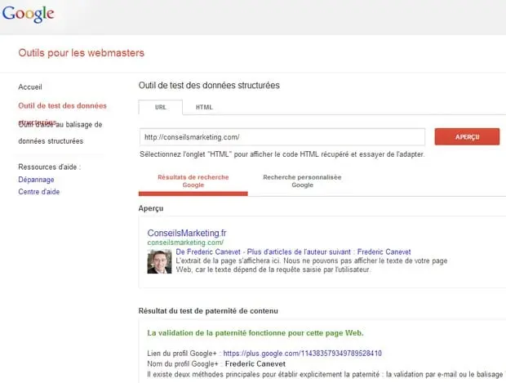The width and height of the screenshot is (506, 383).
Task: Click the Aperçu section heading
Action: click(x=151, y=208)
